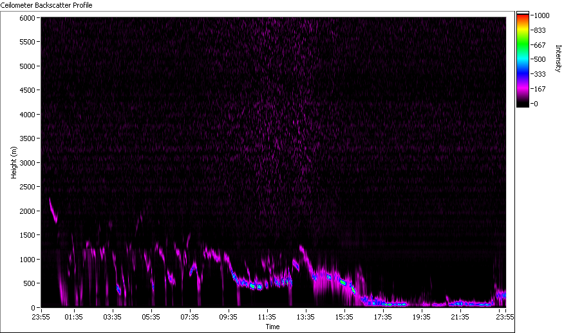The width and height of the screenshot is (564, 333).
Task: Click the 2000 height axis value
Action: click(27, 211)
